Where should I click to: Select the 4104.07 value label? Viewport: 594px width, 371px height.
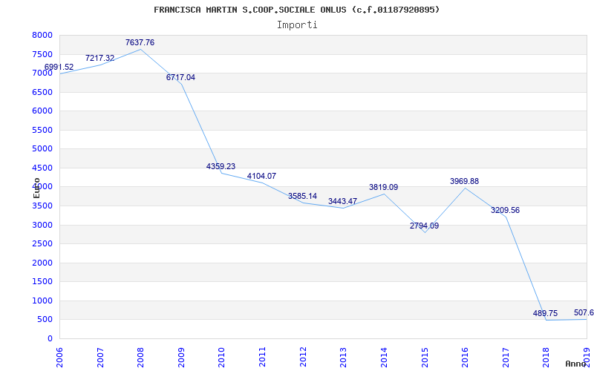point(261,176)
